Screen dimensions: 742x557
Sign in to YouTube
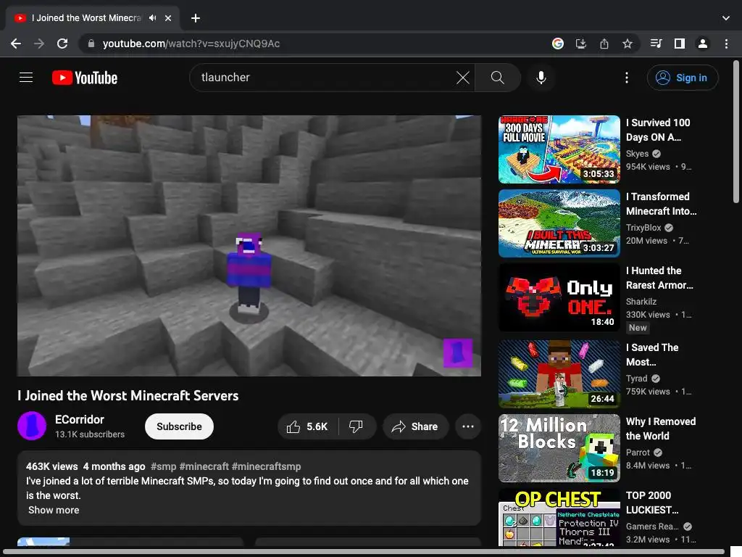click(x=683, y=78)
